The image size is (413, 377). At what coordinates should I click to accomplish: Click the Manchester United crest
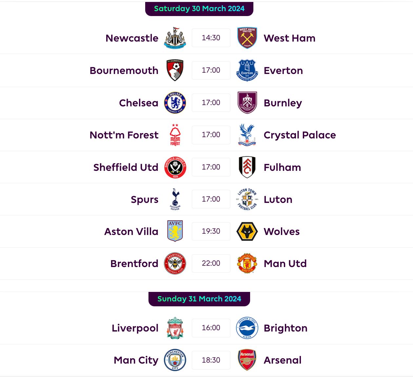pos(247,263)
